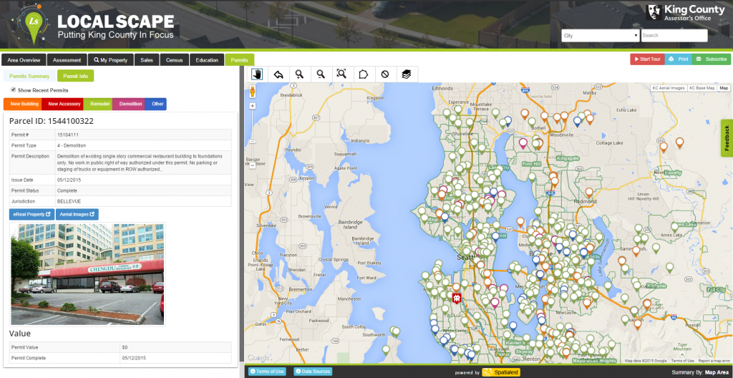Switch to KC Base Map type
This screenshot has height=378, width=733.
703,88
